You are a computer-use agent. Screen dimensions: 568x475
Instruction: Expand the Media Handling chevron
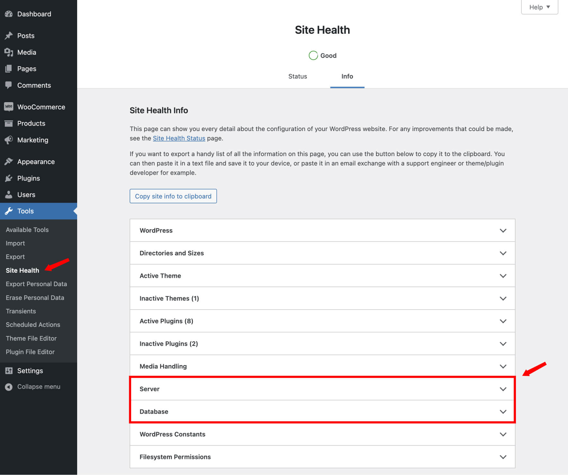(503, 366)
